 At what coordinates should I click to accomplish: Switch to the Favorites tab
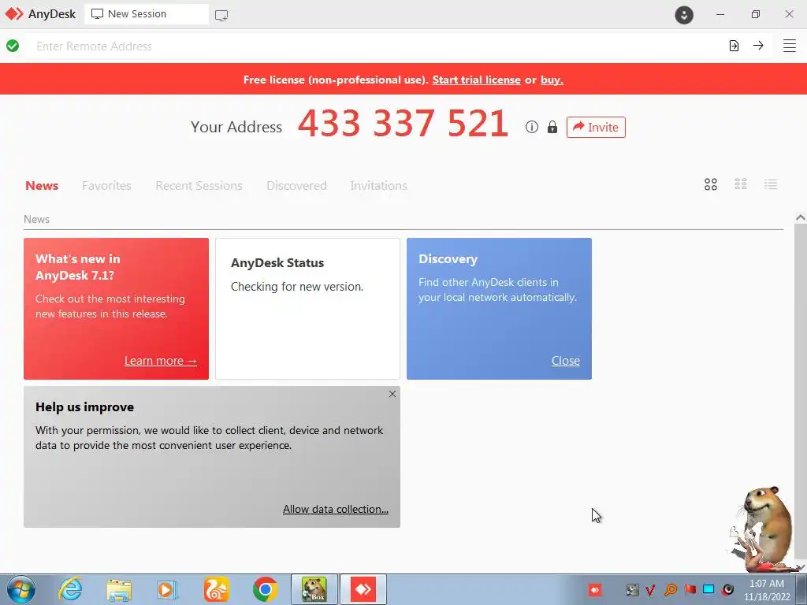tap(106, 185)
